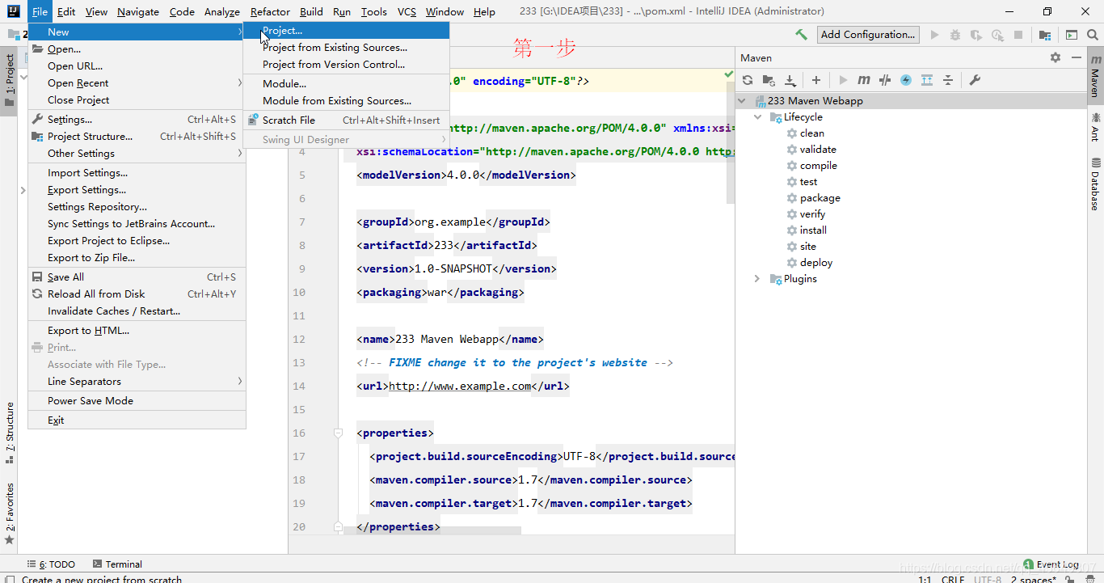The width and height of the screenshot is (1104, 583).
Task: Expand the Other Settings submenu
Action: (x=137, y=153)
